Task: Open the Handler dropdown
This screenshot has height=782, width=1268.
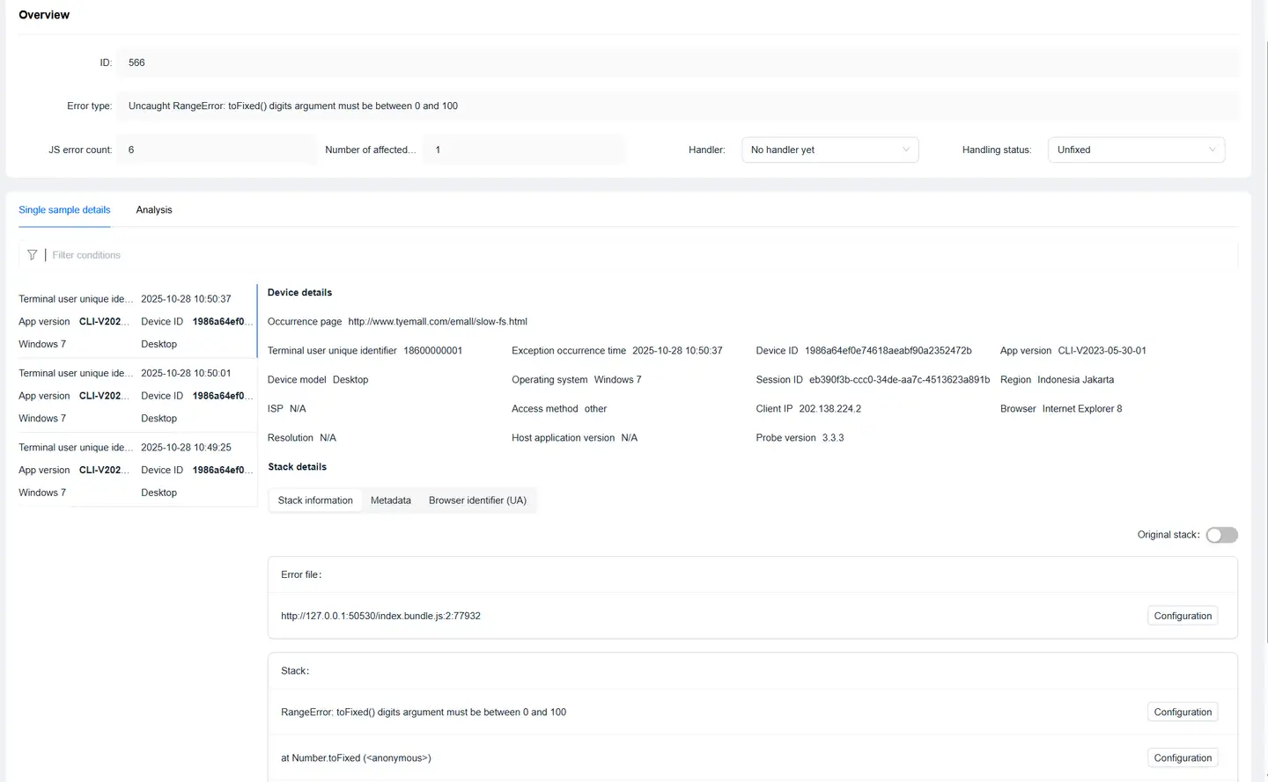Action: click(x=829, y=150)
